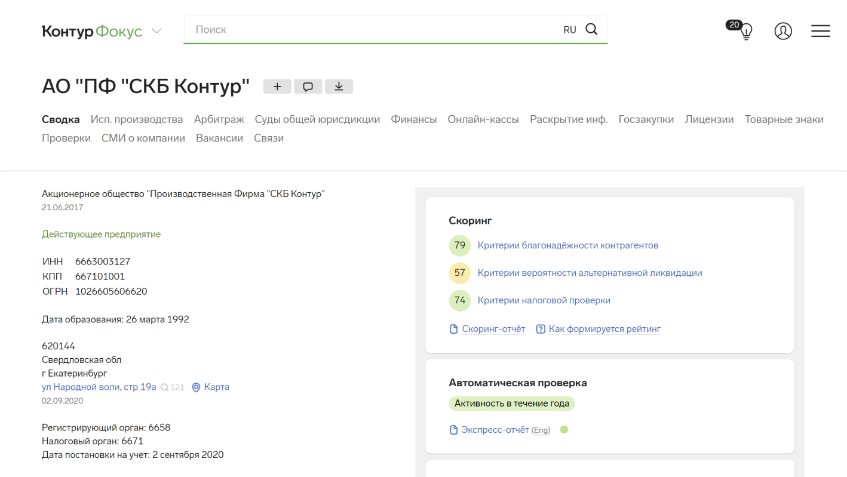847x477 pixels.
Task: Select the Сводка tab
Action: pos(61,119)
